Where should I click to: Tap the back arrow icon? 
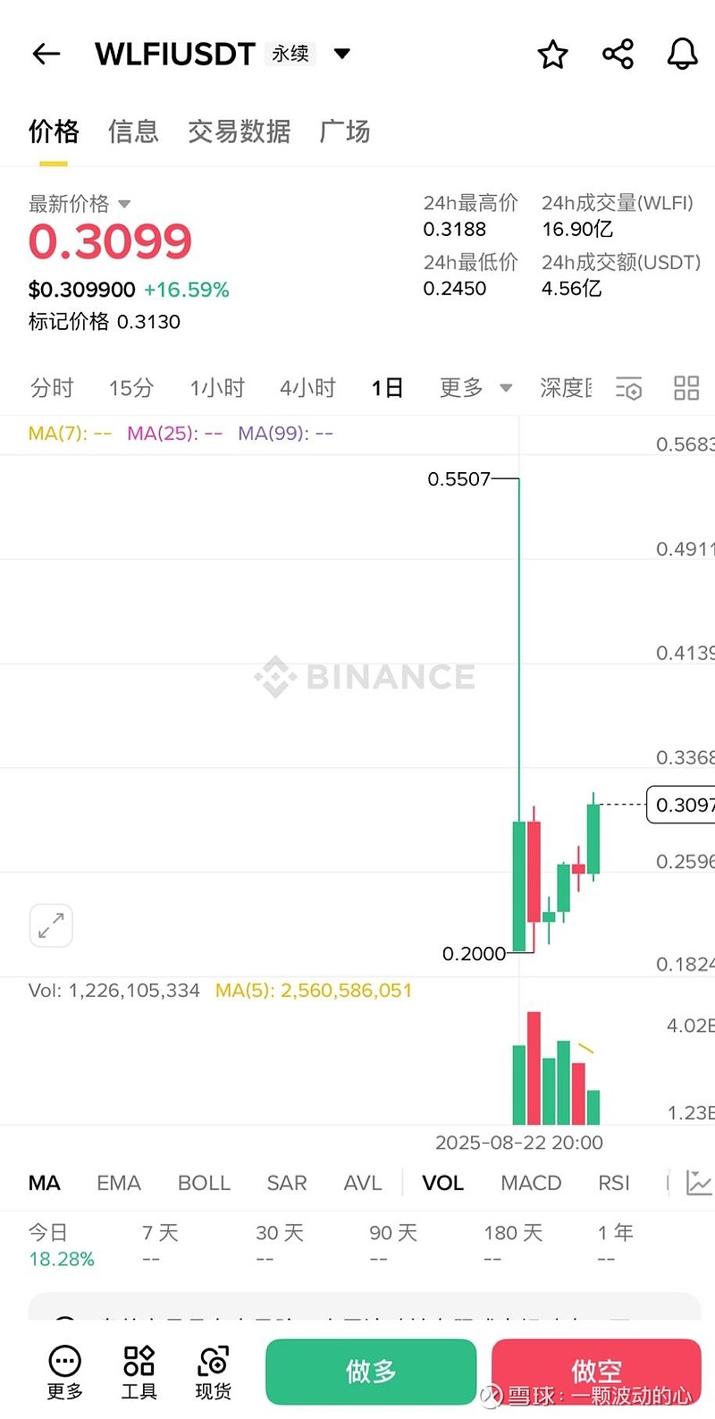46,55
